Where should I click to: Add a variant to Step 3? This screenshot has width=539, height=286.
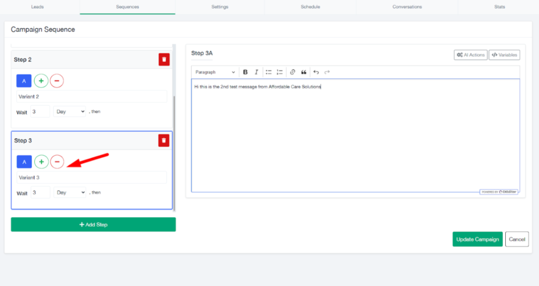pos(41,162)
